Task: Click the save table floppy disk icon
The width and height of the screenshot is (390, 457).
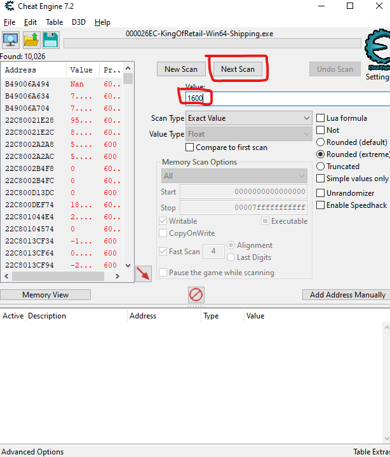Action: (x=51, y=40)
